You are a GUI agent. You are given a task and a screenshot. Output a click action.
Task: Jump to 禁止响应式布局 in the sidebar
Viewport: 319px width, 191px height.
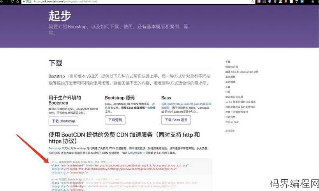[x=234, y=97]
